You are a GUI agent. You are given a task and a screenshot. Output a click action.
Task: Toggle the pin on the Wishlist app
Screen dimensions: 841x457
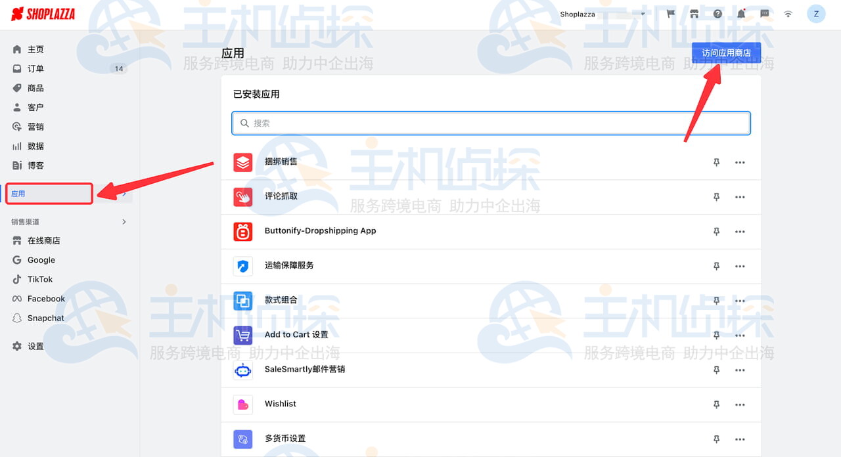coord(716,404)
